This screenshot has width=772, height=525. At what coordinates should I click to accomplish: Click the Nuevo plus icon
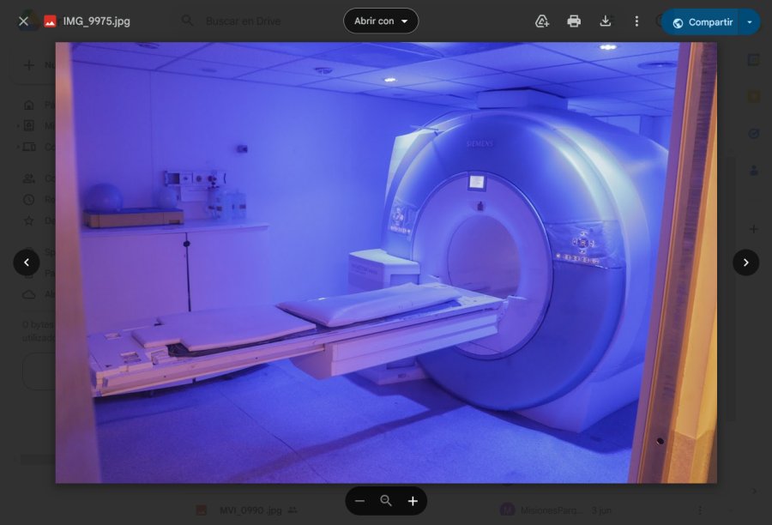pos(28,66)
